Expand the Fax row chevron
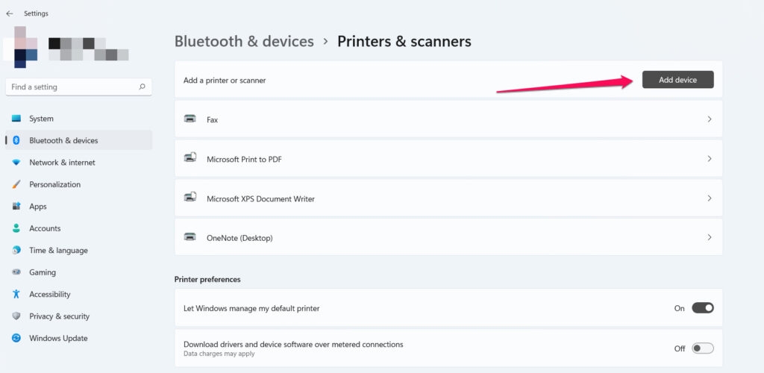This screenshot has width=764, height=373. coord(710,119)
